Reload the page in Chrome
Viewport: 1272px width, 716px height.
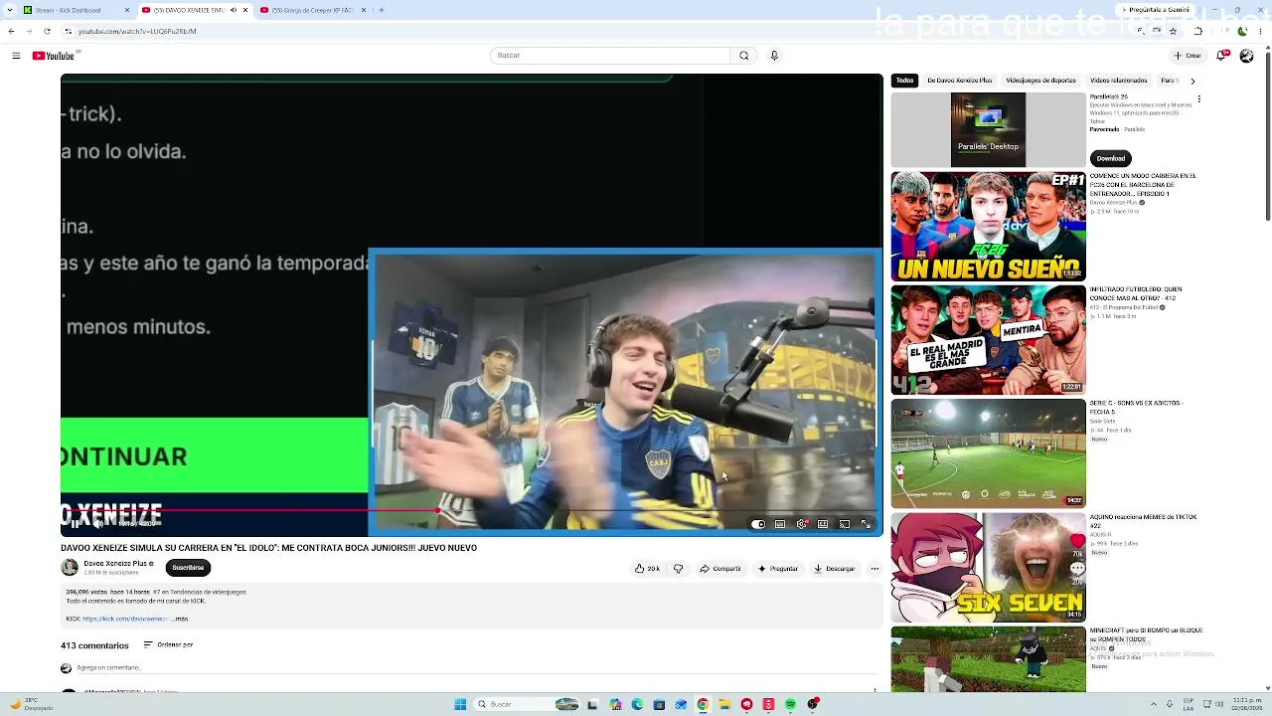pyautogui.click(x=47, y=31)
